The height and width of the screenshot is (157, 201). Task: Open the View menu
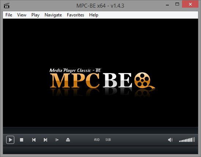22,15
